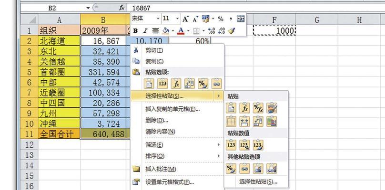
Task: Click the fx insert function icon
Action: (122, 8)
